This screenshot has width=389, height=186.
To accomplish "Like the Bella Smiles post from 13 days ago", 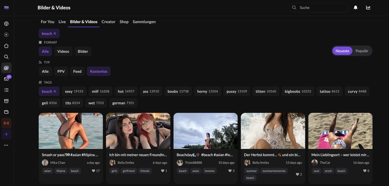I will coord(297,174).
